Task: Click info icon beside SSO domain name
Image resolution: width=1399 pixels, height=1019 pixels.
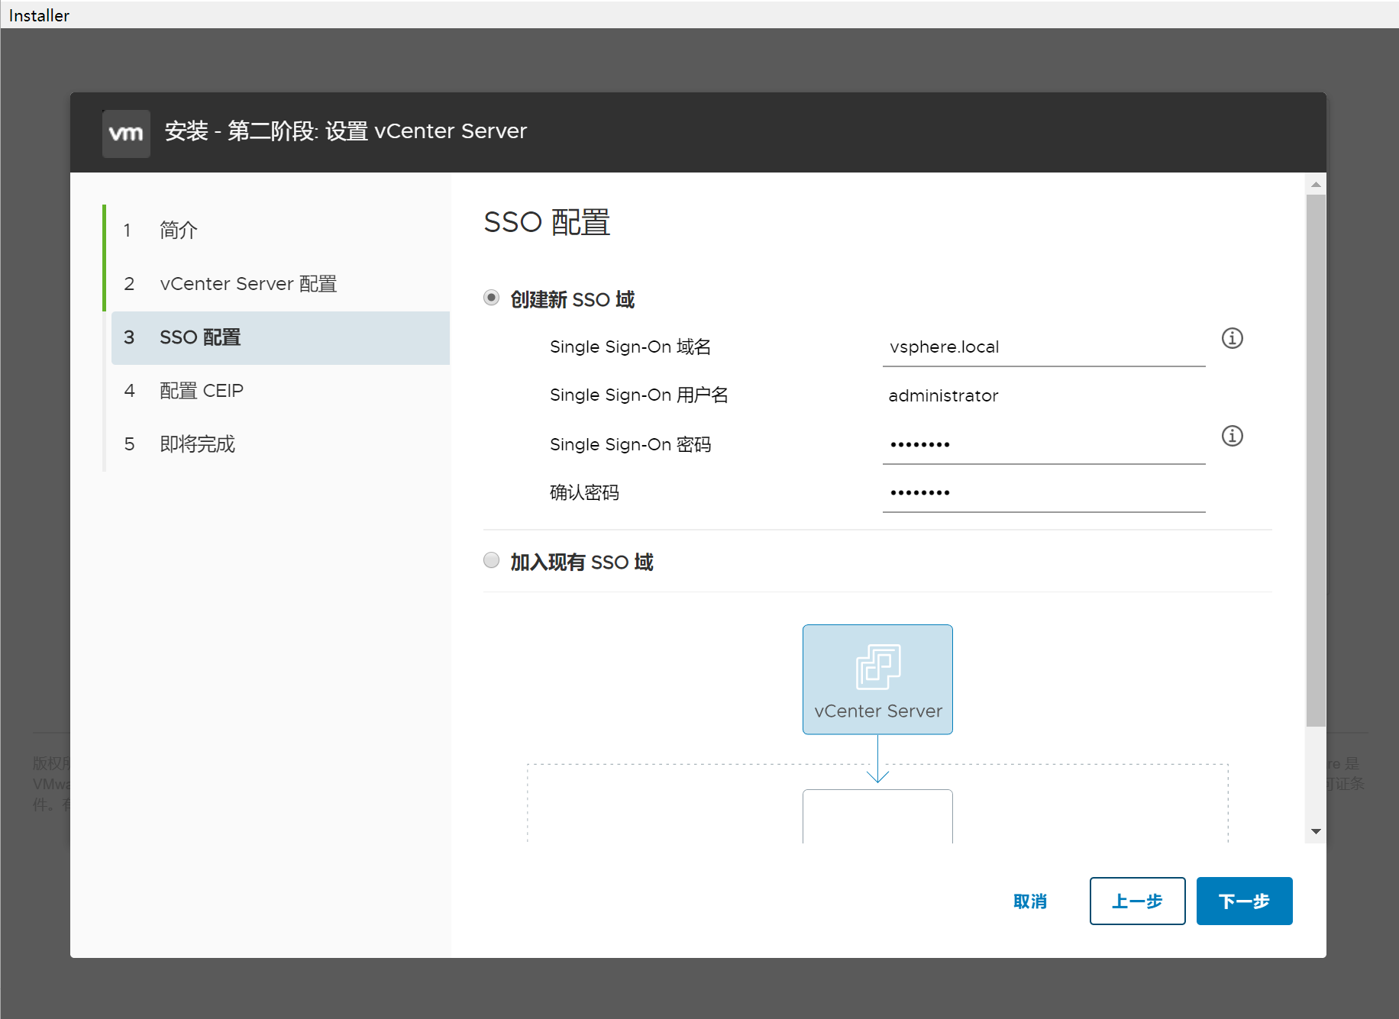Action: tap(1232, 338)
